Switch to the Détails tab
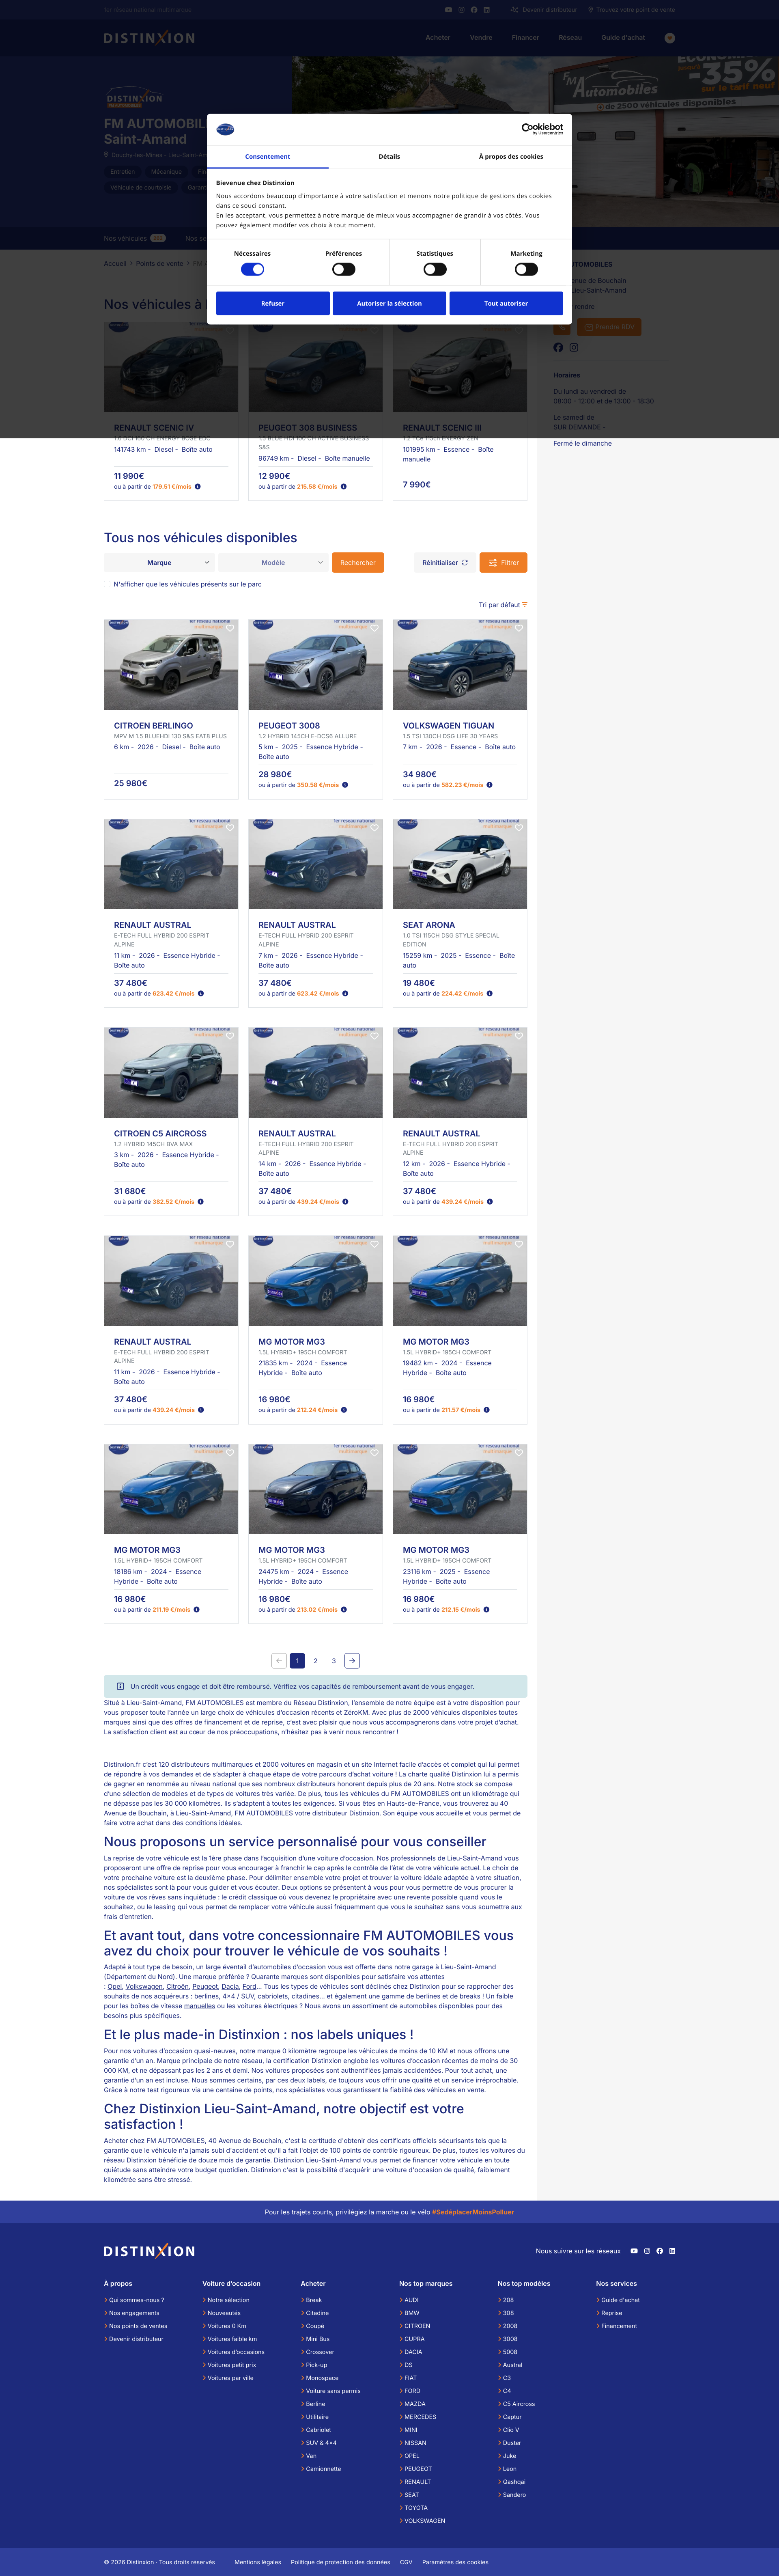This screenshot has width=779, height=2576. coord(389,157)
